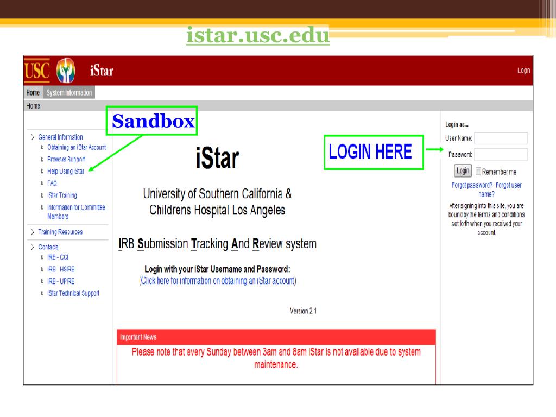Viewport: 556px width, 417px height.
Task: Click the User Name input field
Action: pos(501,138)
